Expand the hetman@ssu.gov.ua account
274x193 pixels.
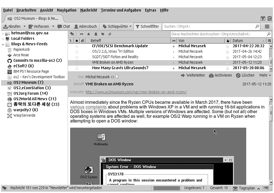coord(3,33)
